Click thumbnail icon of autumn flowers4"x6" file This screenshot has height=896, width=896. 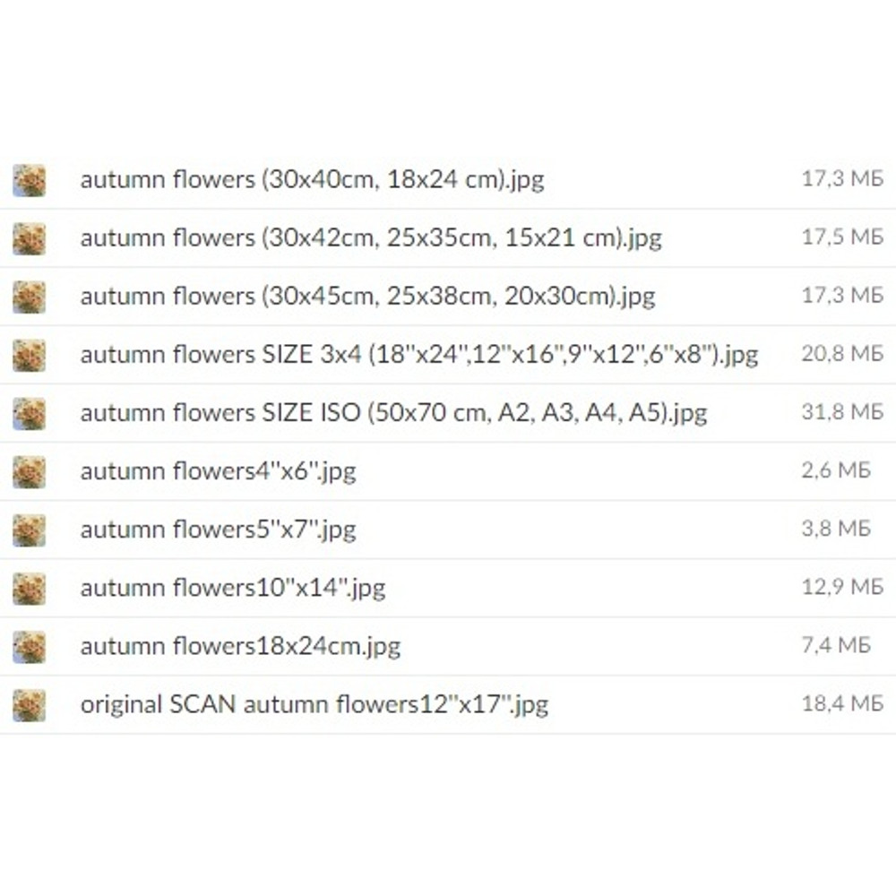[x=30, y=471]
